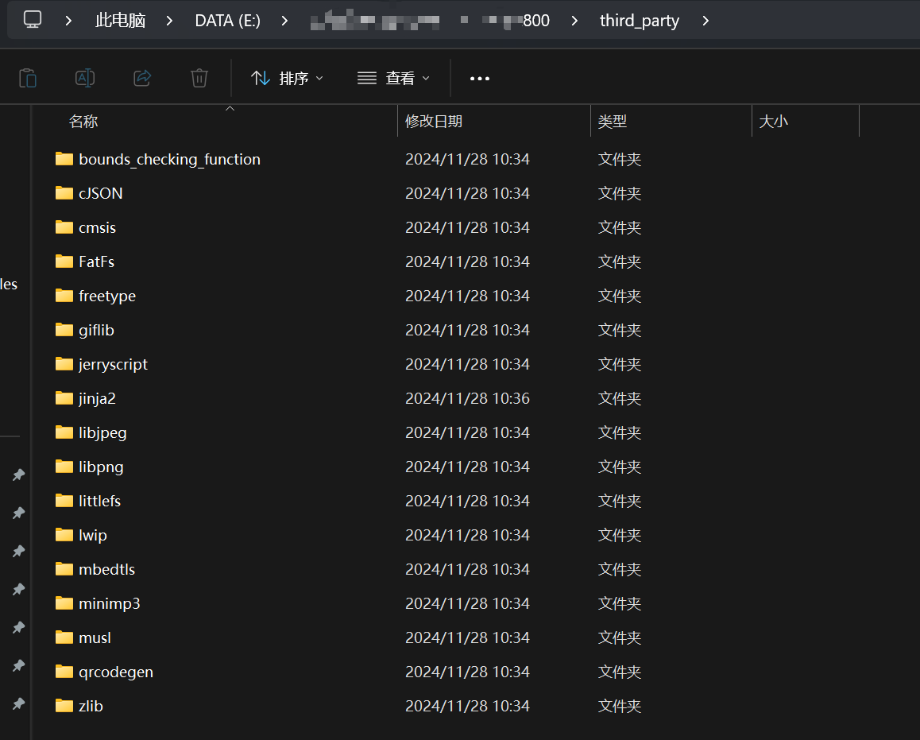Select the freetype folder icon
The width and height of the screenshot is (920, 740).
pyautogui.click(x=64, y=296)
